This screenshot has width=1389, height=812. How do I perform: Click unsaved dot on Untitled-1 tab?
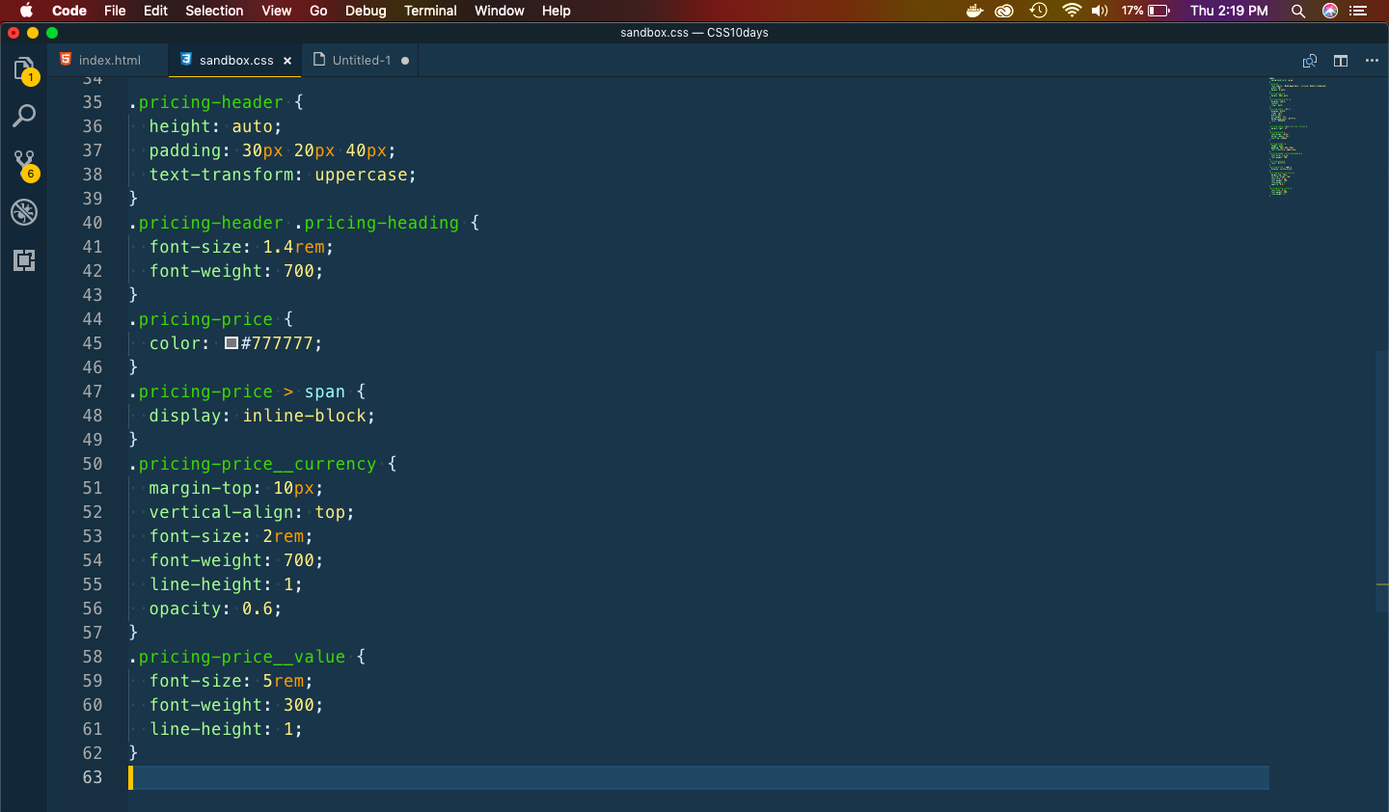tap(405, 61)
